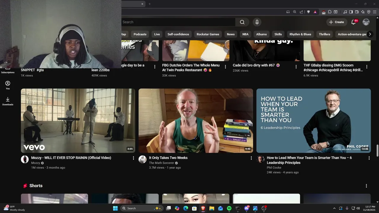This screenshot has height=213, width=379.
Task: Open a new browser tab with plus
Action: pos(150,4)
